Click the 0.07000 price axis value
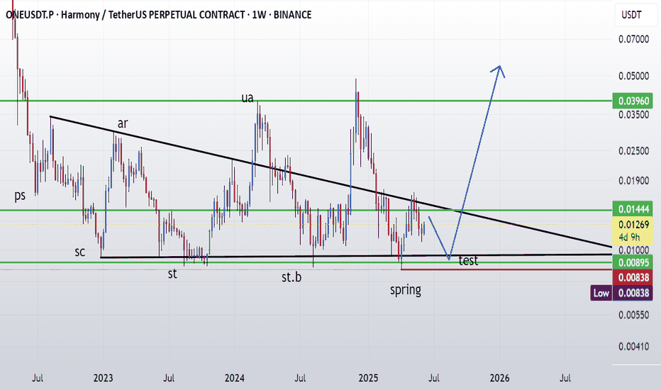The width and height of the screenshot is (661, 390). (633, 39)
